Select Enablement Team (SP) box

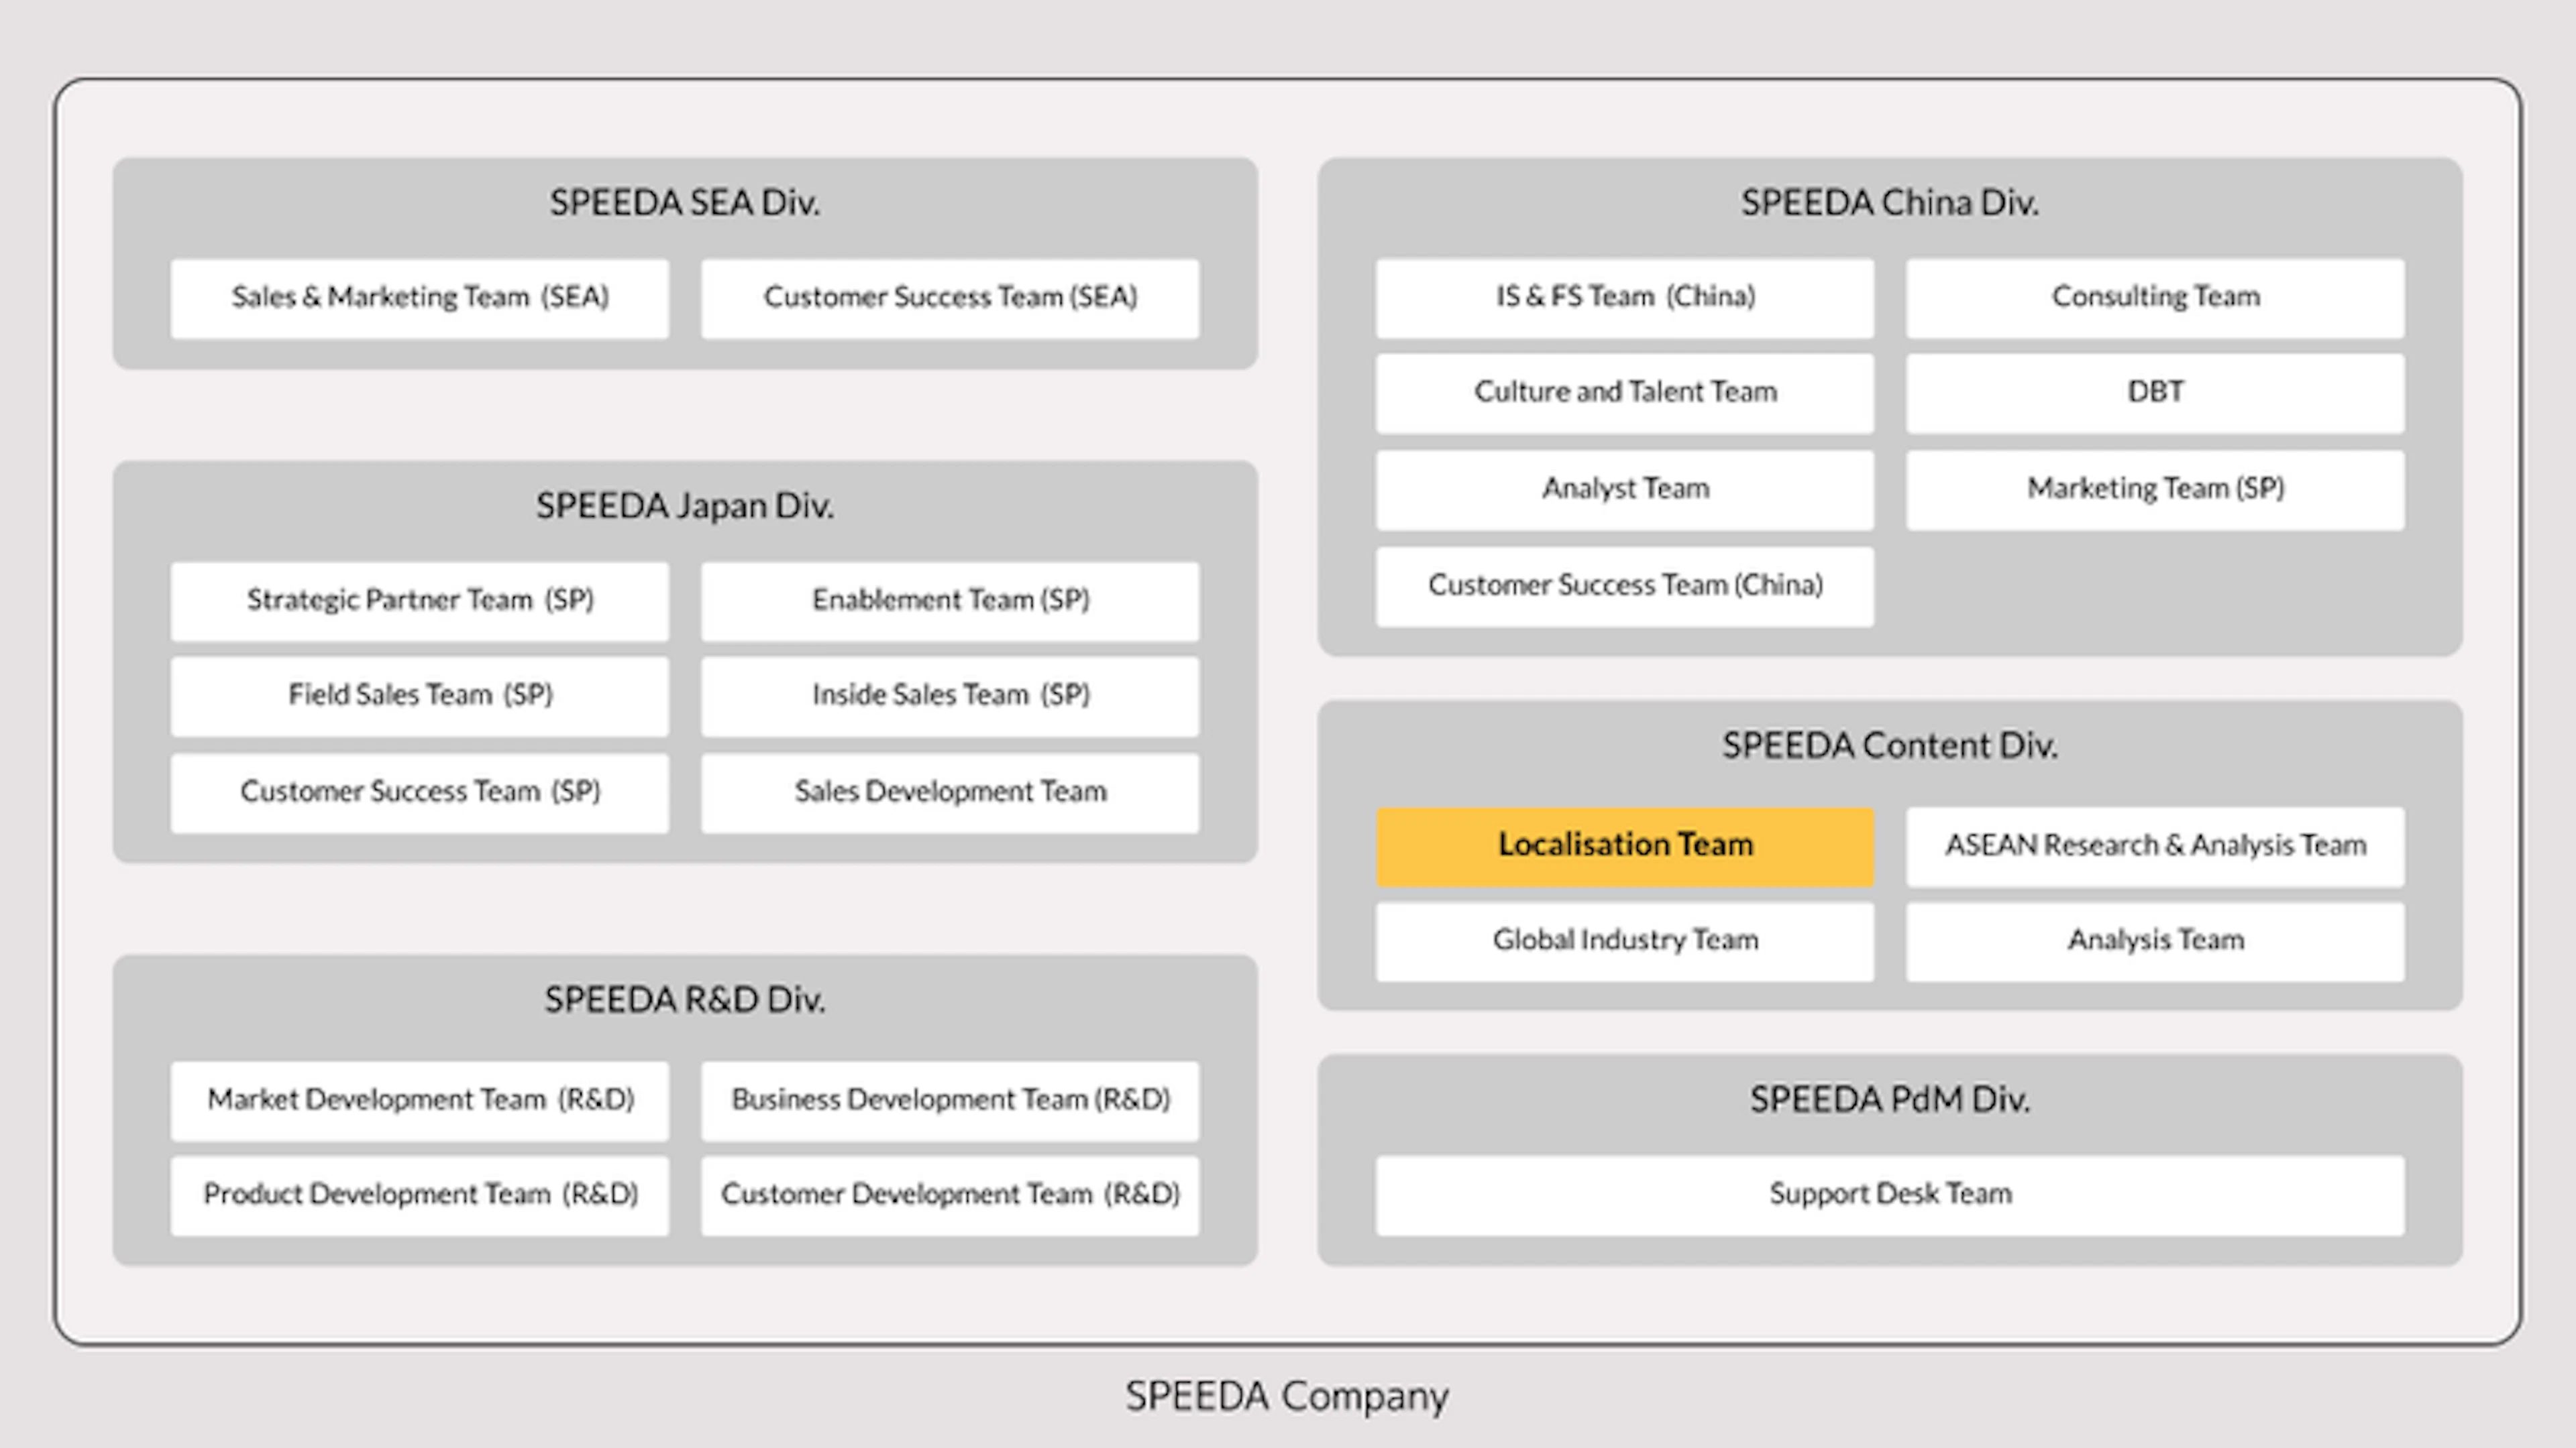[x=950, y=601]
